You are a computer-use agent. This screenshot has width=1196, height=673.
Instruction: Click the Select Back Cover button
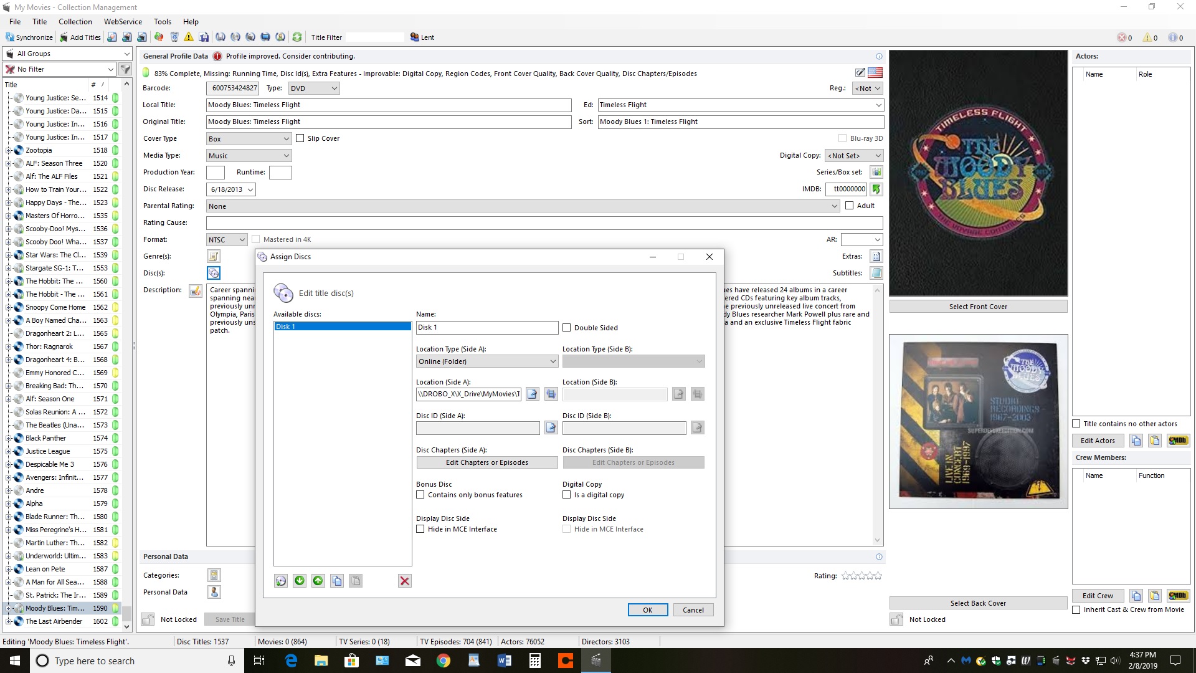click(978, 603)
